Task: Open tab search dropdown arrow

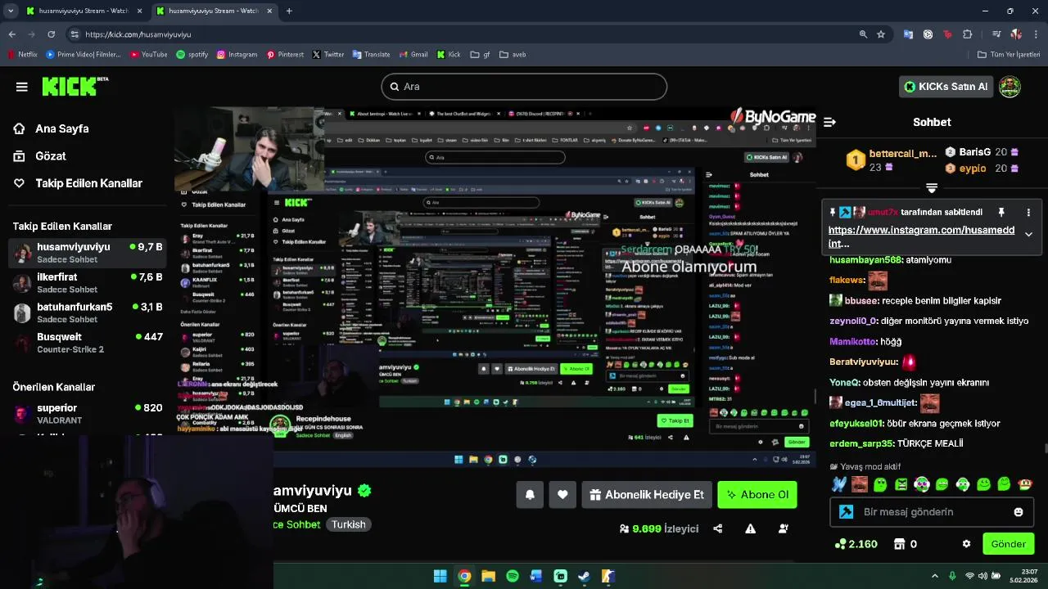Action: point(11,11)
